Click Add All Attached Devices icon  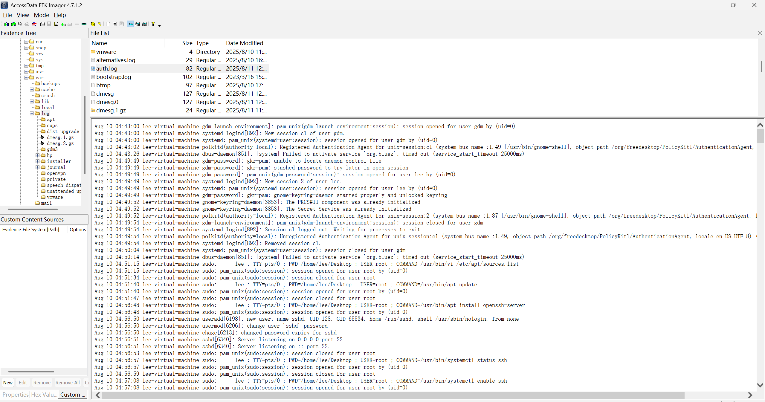(x=13, y=24)
